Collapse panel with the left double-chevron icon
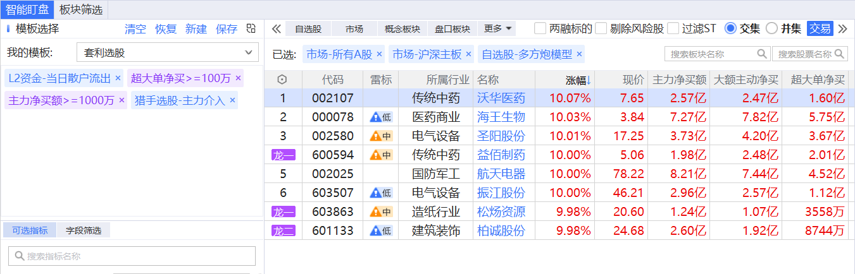Screen dimensions: 855x274 pyautogui.click(x=276, y=28)
